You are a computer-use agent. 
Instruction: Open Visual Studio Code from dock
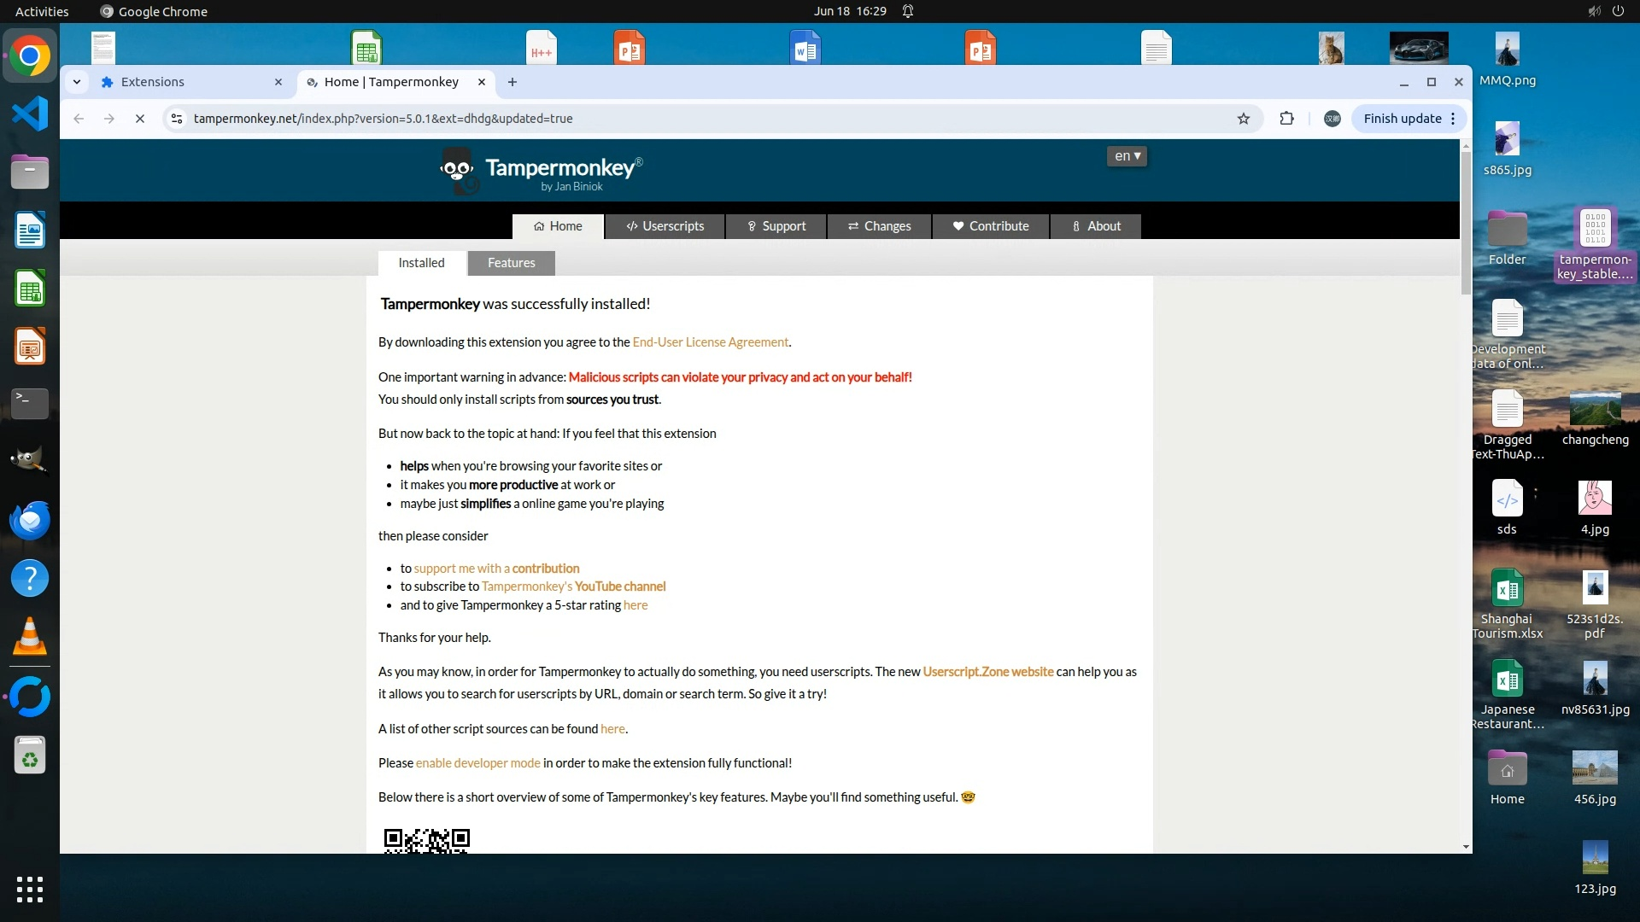pos(30,114)
